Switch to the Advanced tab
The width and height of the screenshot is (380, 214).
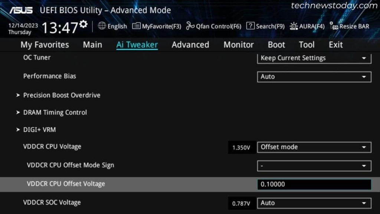point(190,45)
